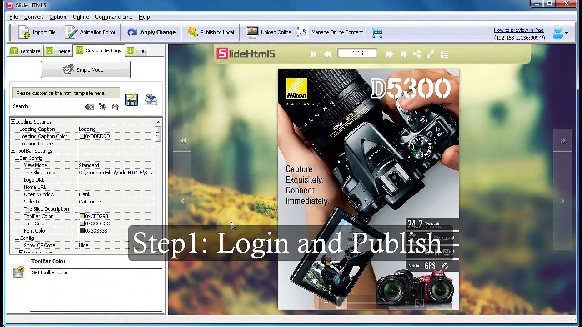Image resolution: width=582 pixels, height=327 pixels.
Task: Open the Command Line menu
Action: (114, 17)
